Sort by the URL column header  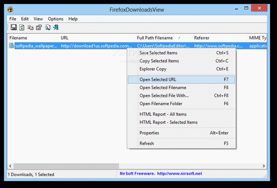[x=96, y=38]
